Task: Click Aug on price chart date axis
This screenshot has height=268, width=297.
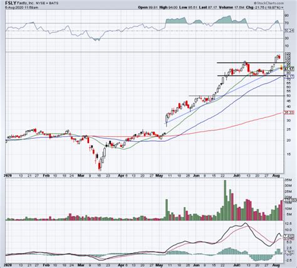Action: 276,176
